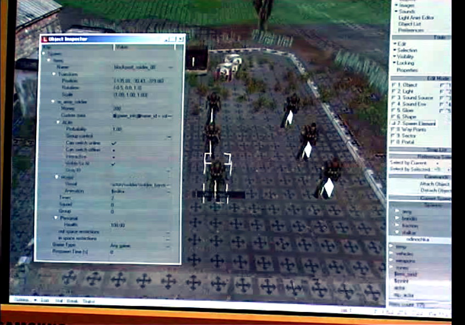Collapse the Transform property group
This screenshot has height=325, width=465.
pos(55,74)
